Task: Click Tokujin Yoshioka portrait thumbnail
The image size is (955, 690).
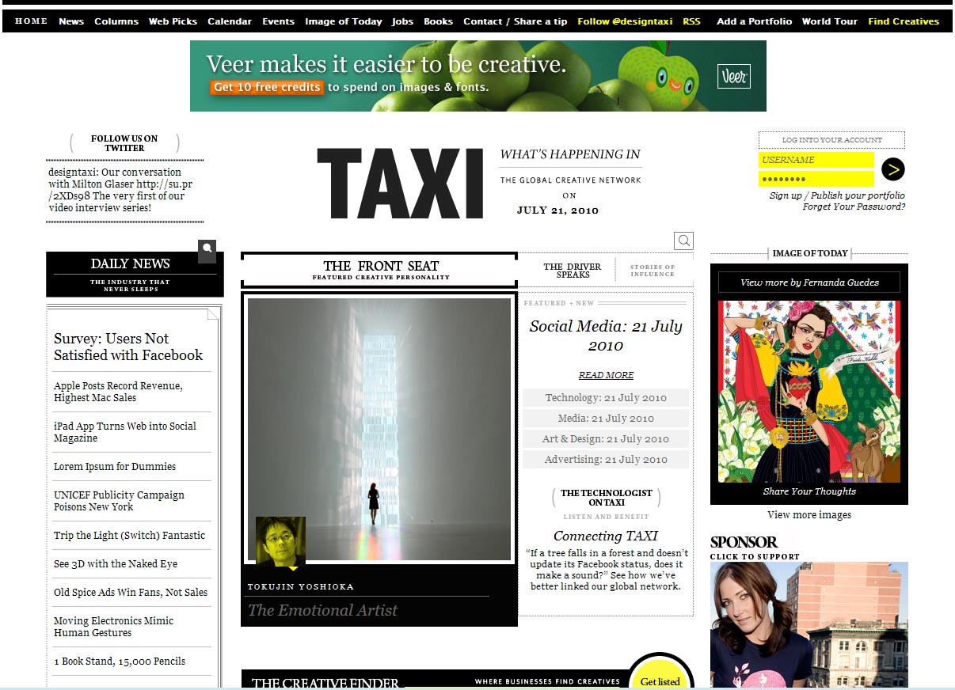Action: point(280,541)
